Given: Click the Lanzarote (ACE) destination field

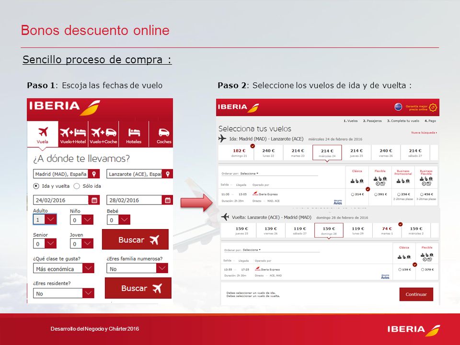Looking at the screenshot, I should pos(134,174).
